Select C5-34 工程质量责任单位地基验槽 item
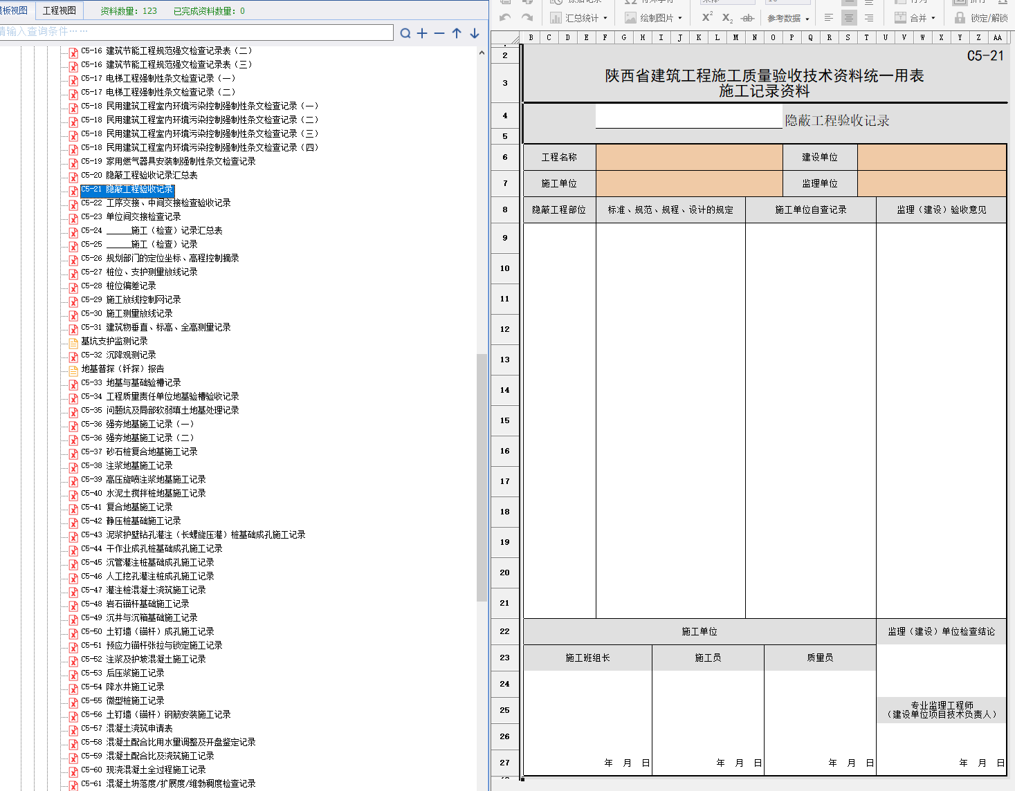 tap(160, 397)
